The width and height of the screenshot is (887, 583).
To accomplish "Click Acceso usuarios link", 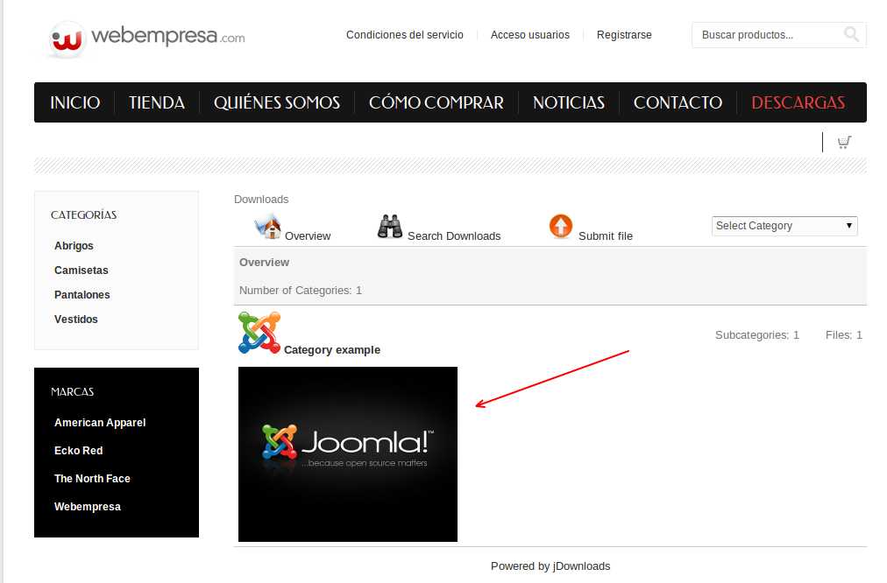I will [x=530, y=35].
